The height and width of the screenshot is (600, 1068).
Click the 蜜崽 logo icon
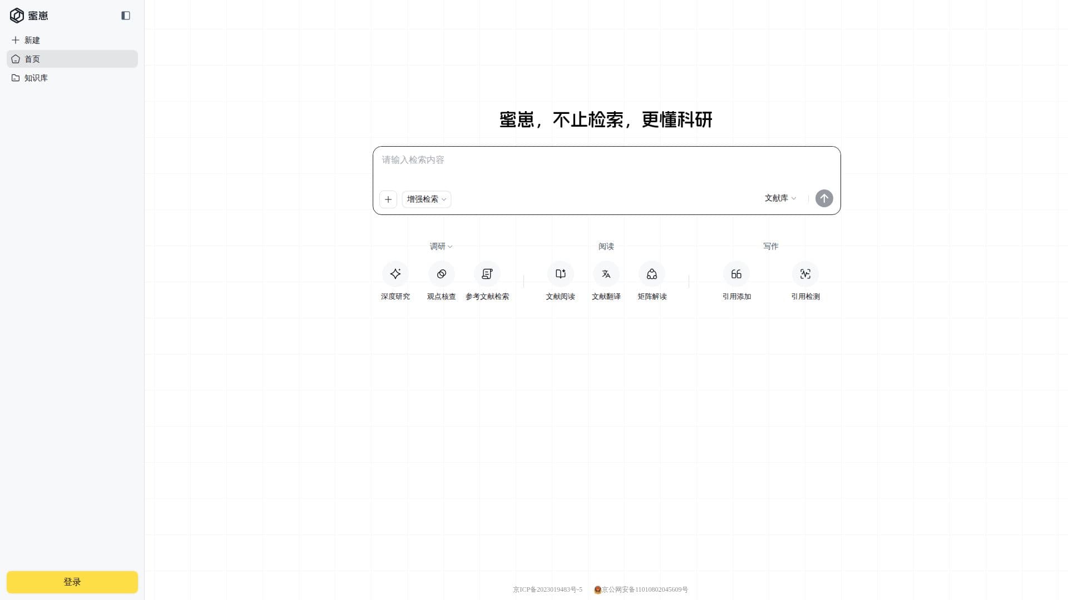point(17,16)
